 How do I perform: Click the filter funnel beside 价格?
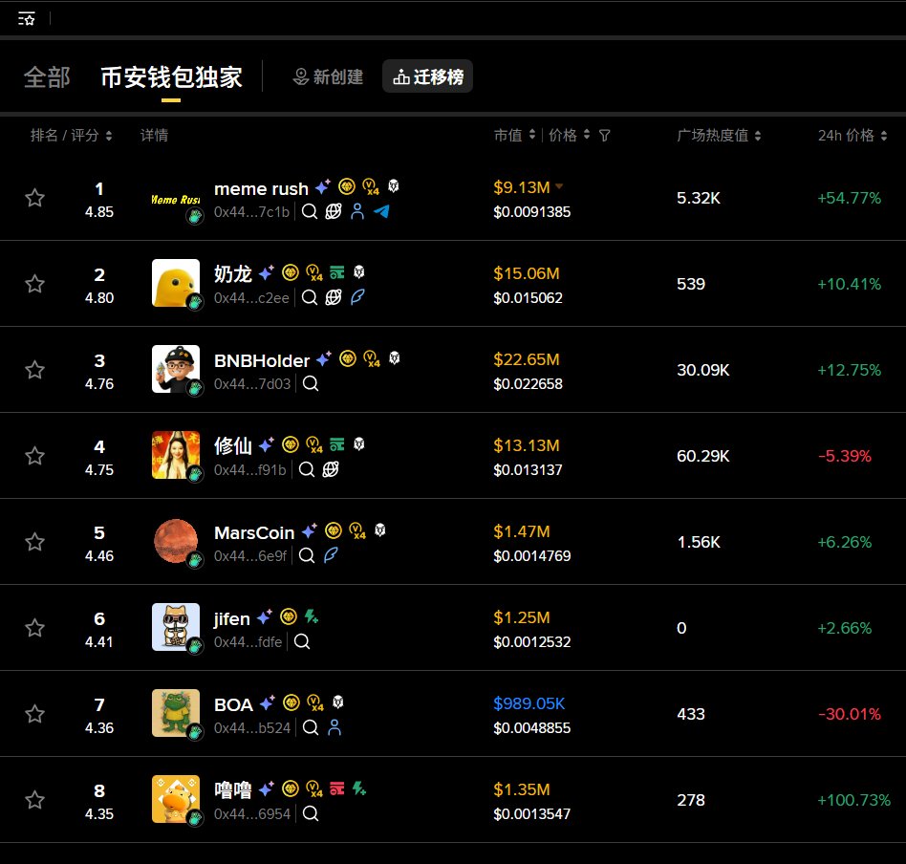[604, 135]
